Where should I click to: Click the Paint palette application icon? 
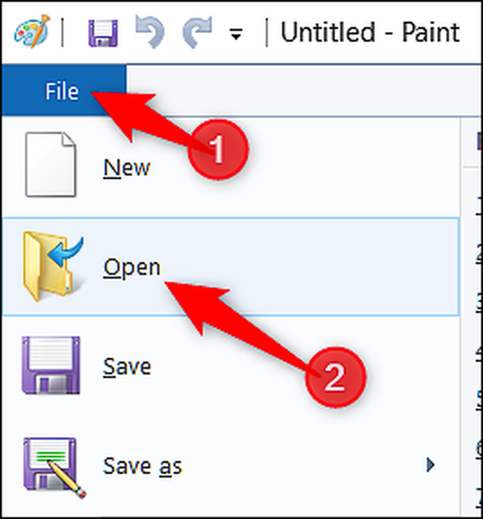pyautogui.click(x=32, y=32)
